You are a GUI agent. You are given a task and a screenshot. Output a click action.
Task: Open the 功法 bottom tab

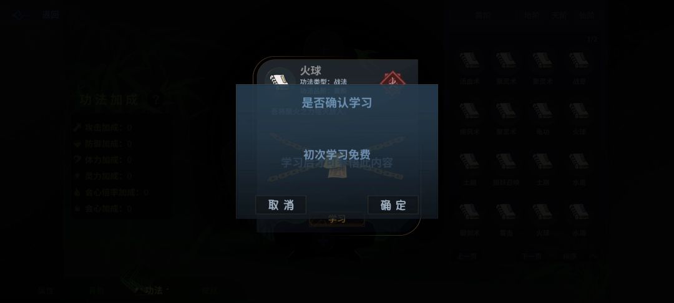point(153,291)
